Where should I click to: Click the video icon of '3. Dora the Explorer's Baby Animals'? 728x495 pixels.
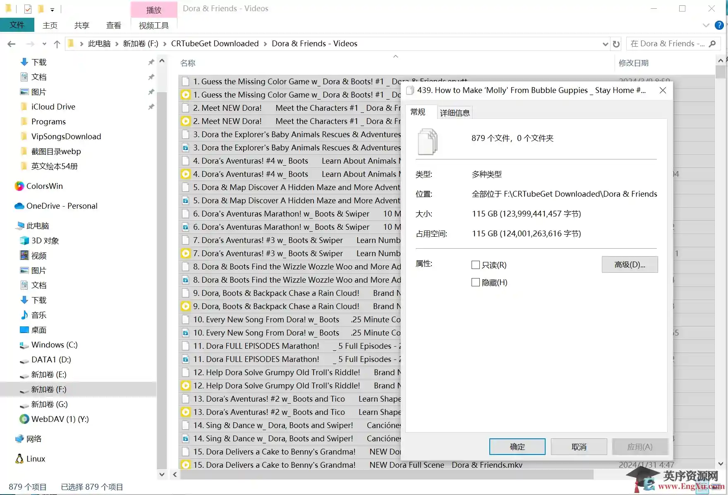[x=186, y=148]
